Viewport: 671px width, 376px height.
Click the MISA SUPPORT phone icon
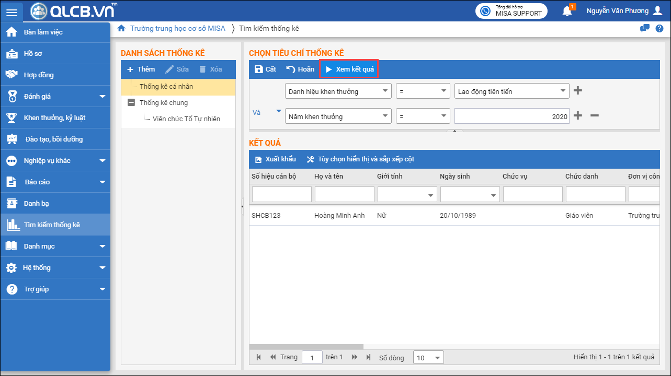pyautogui.click(x=486, y=11)
